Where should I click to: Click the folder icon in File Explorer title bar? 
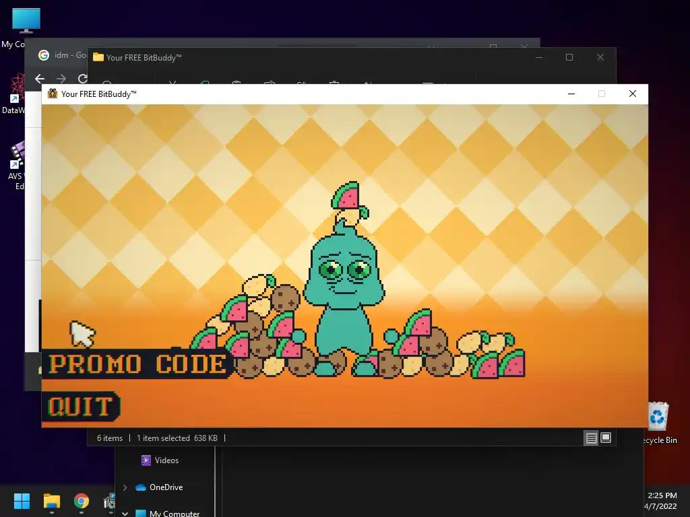pyautogui.click(x=98, y=58)
